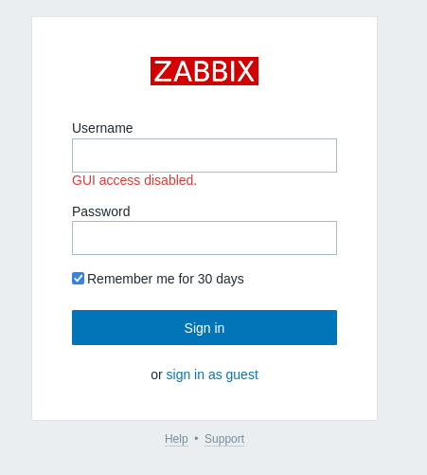427x475 pixels.
Task: Open the Support link in footer
Action: click(x=224, y=439)
